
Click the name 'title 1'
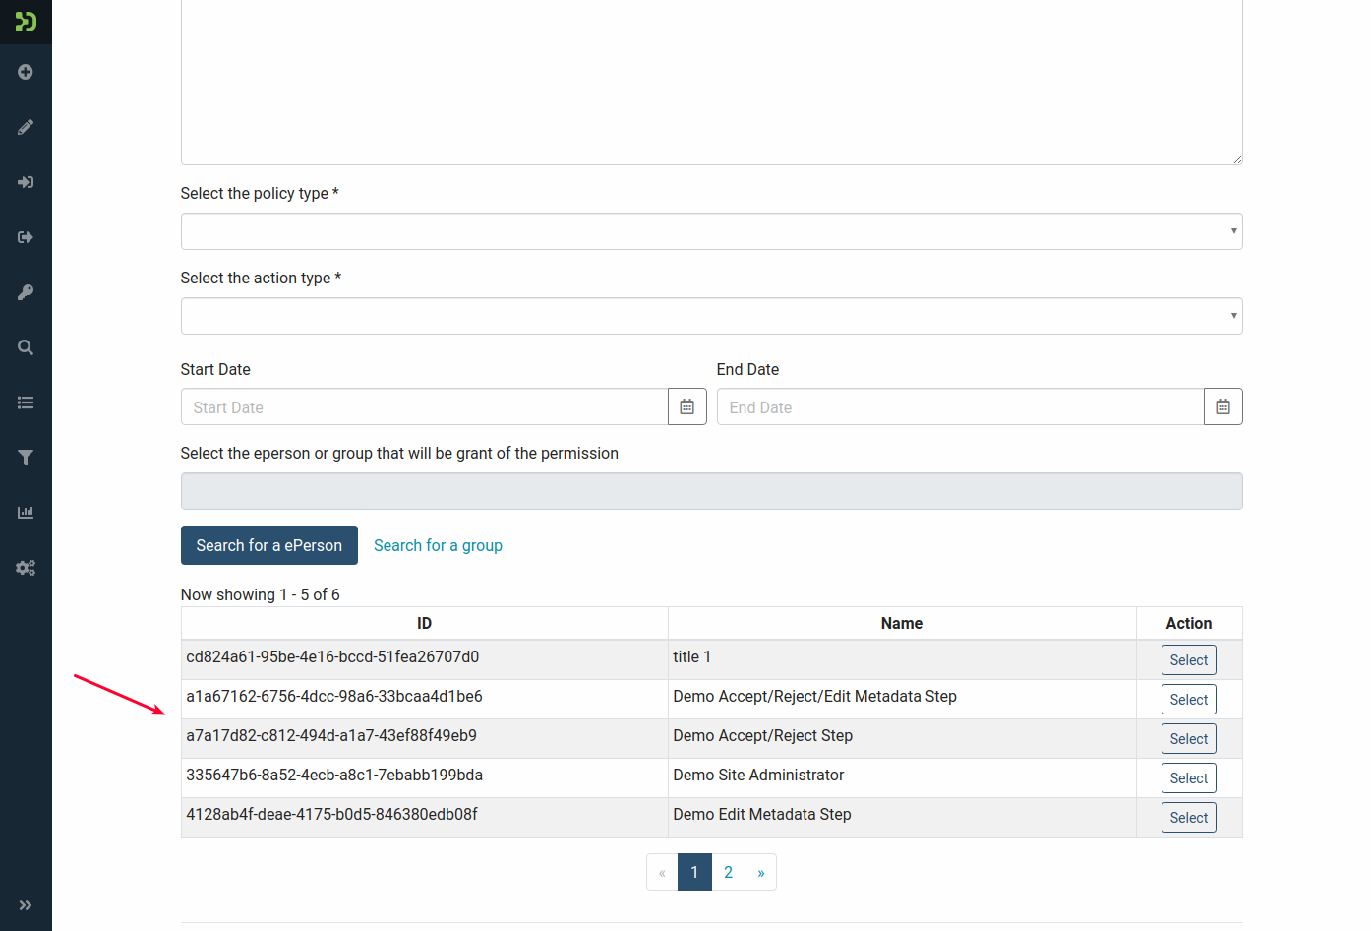point(691,656)
